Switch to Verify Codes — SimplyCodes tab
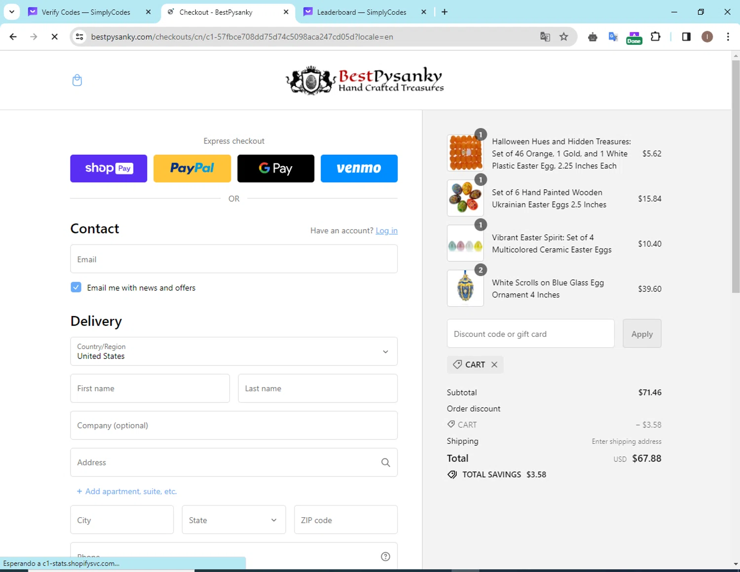The width and height of the screenshot is (740, 572). [x=86, y=12]
